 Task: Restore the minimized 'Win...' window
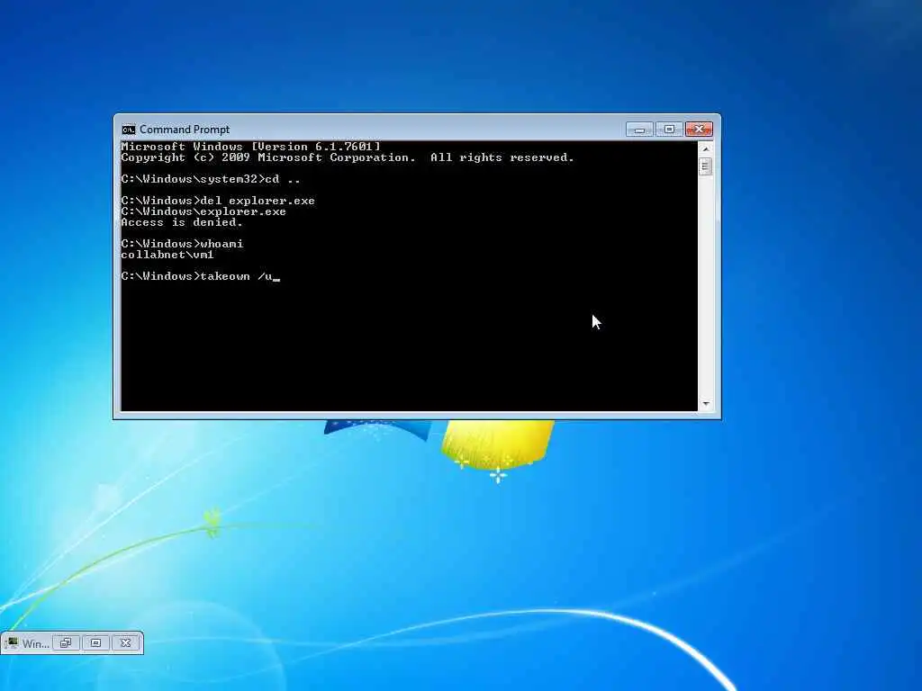click(66, 642)
